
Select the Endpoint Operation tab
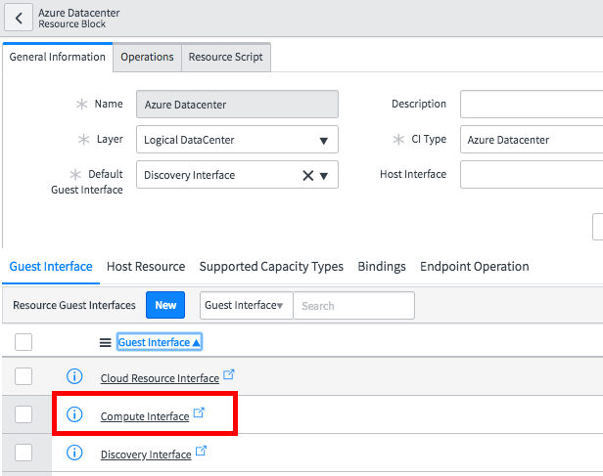tap(474, 267)
